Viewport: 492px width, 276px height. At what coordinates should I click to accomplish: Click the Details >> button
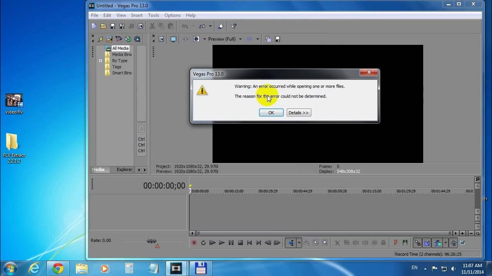[299, 113]
